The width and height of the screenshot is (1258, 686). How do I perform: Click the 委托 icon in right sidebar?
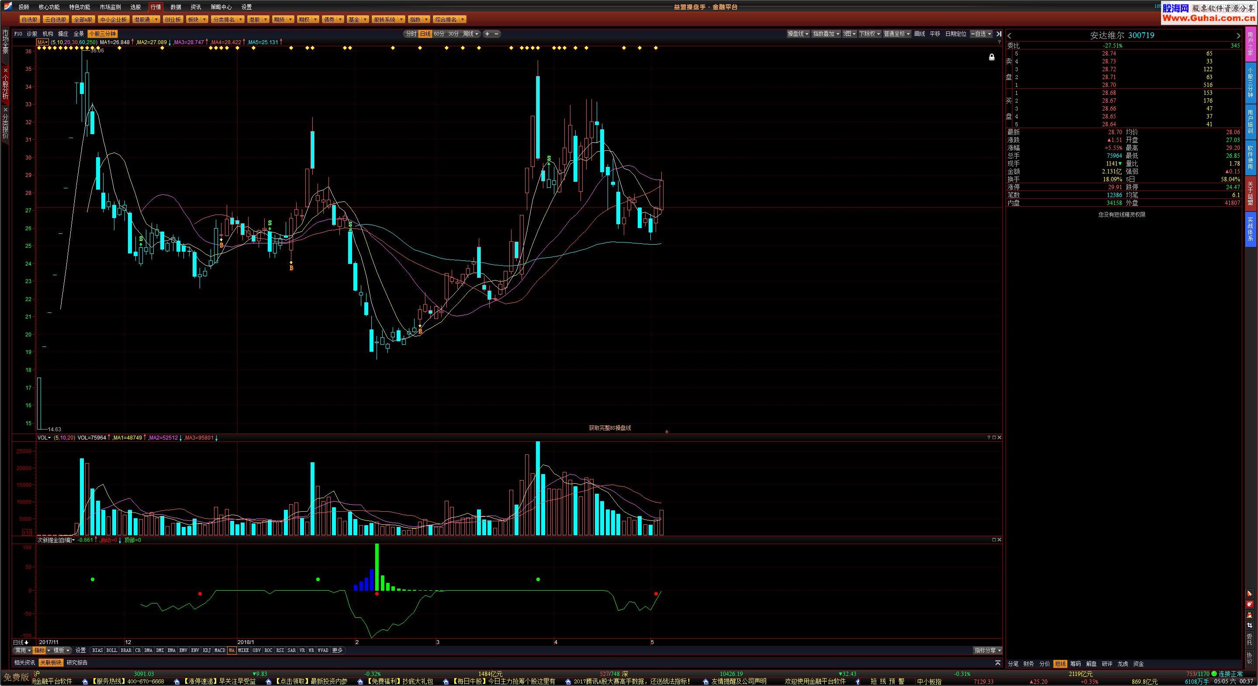tap(1249, 639)
